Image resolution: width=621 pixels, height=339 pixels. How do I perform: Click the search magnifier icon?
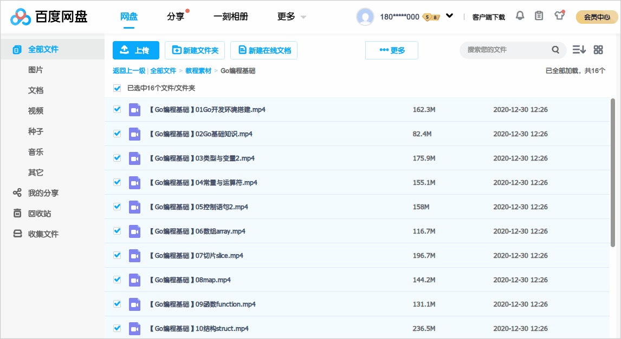(555, 50)
